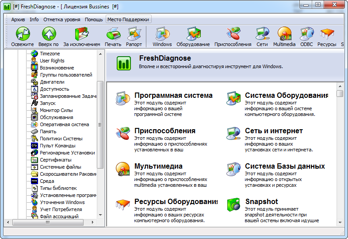
Task: Select Файл ассоциаций tree item
Action: click(59, 216)
